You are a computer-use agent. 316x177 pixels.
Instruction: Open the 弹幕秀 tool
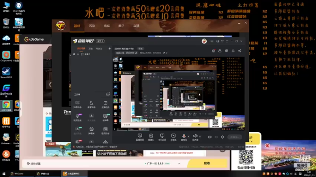tap(91, 131)
